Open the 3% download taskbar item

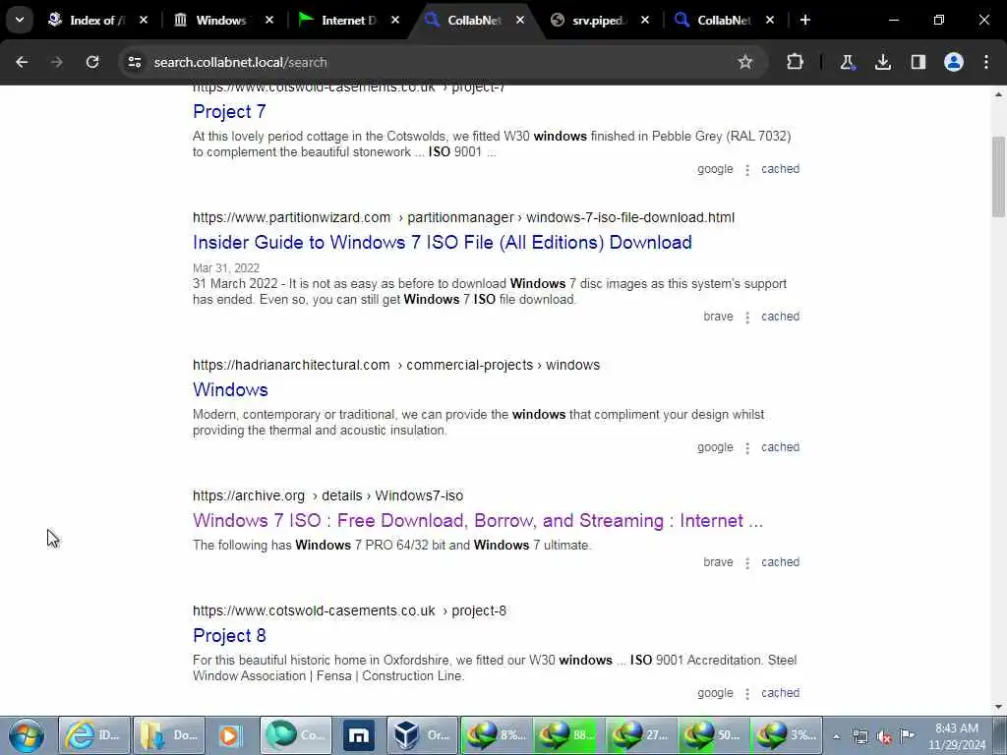[x=787, y=735]
